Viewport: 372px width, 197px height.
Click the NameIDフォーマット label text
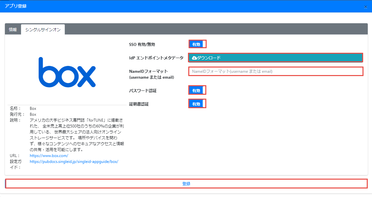(x=148, y=71)
